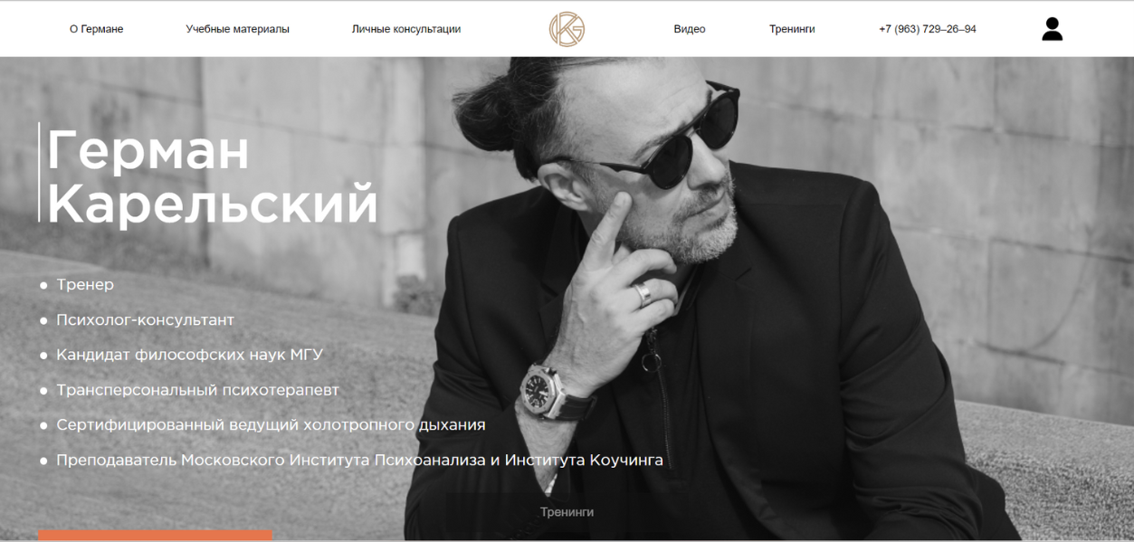Click the Психолог-консультант list entry

pos(145,320)
